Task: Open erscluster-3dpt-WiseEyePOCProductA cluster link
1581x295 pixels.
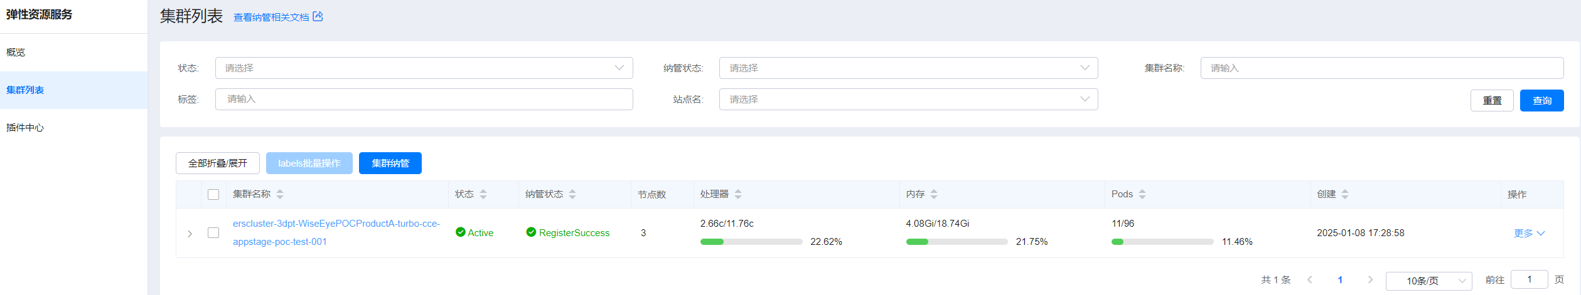Action: point(336,224)
